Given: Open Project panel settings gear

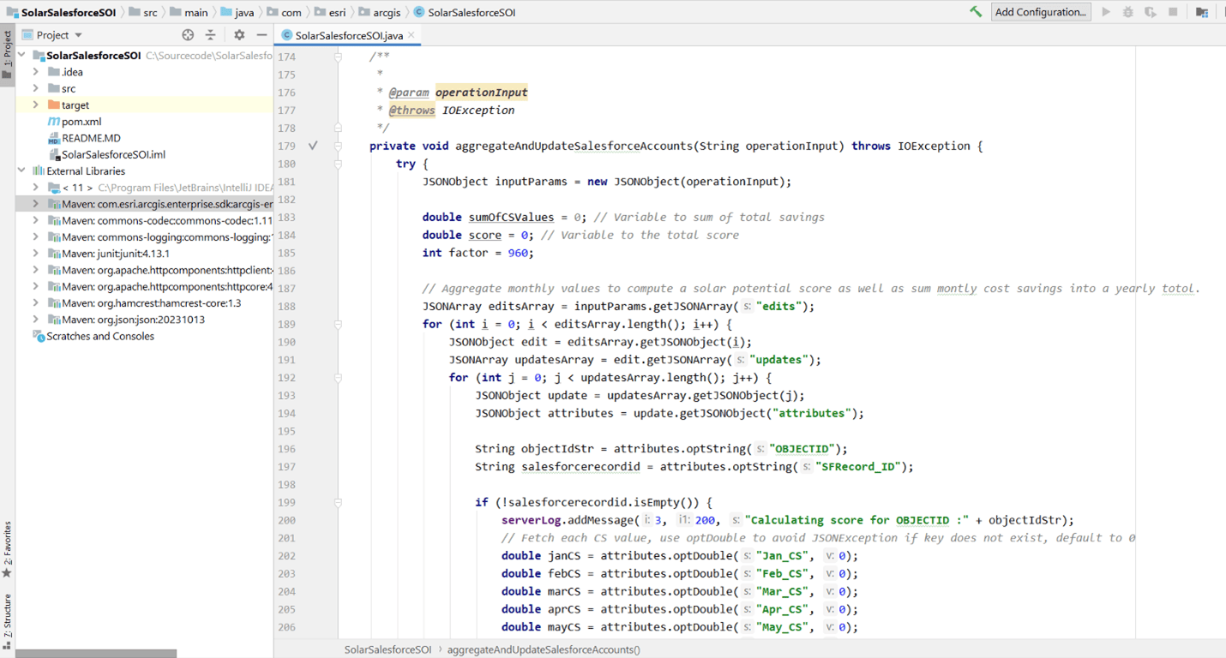Looking at the screenshot, I should (x=239, y=35).
